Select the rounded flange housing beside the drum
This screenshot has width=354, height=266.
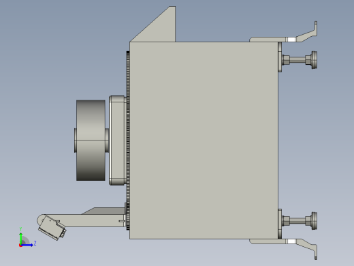pos(117,141)
